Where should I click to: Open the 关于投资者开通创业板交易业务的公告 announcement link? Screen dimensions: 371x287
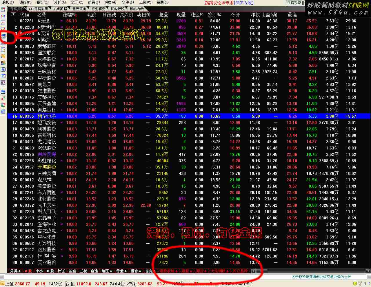tap(321, 277)
